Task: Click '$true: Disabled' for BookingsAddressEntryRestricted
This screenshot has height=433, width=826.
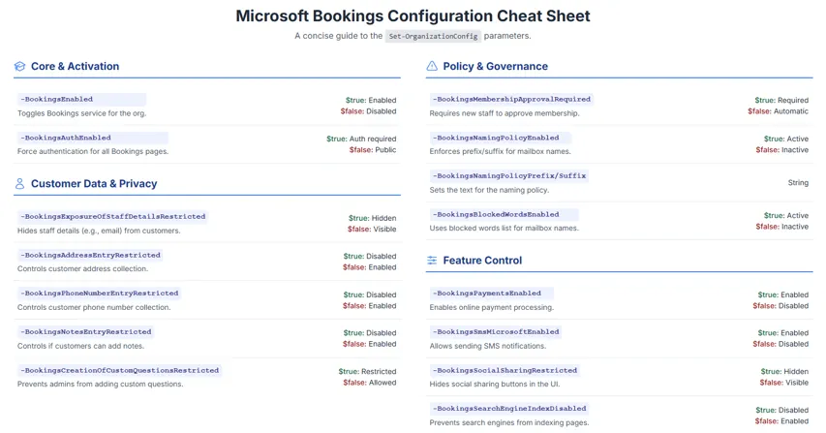Action: pyautogui.click(x=370, y=257)
